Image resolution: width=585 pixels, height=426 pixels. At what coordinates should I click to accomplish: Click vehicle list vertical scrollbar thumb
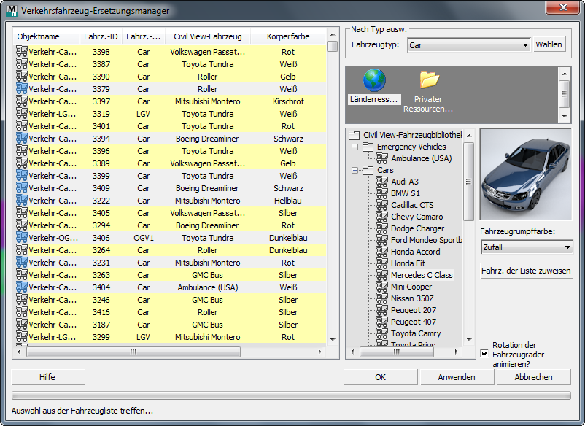click(x=332, y=46)
